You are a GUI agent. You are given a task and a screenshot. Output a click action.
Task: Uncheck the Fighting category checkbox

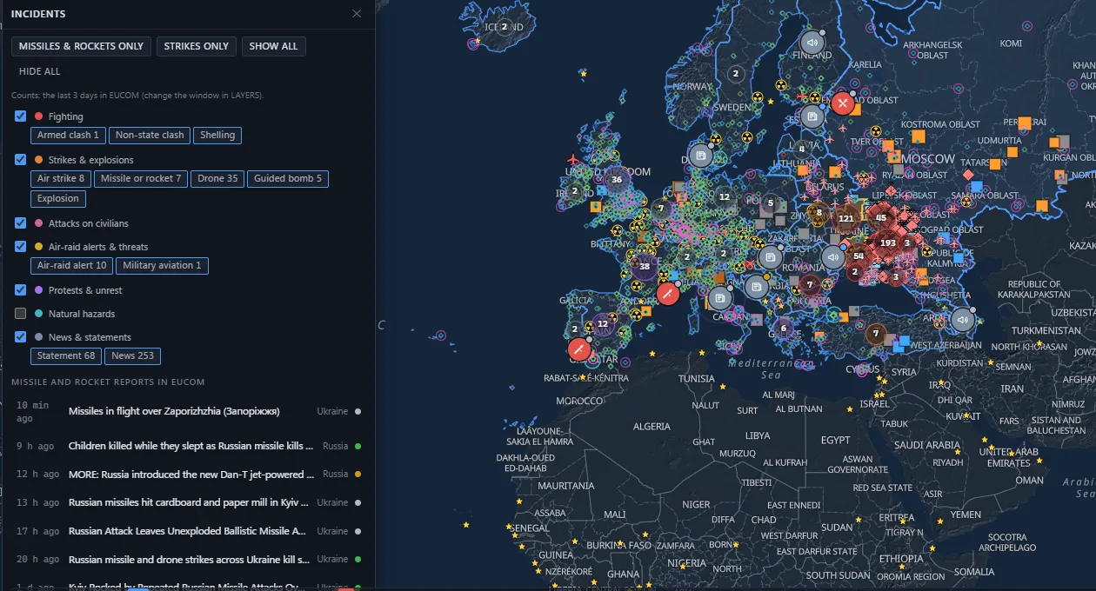(x=21, y=116)
